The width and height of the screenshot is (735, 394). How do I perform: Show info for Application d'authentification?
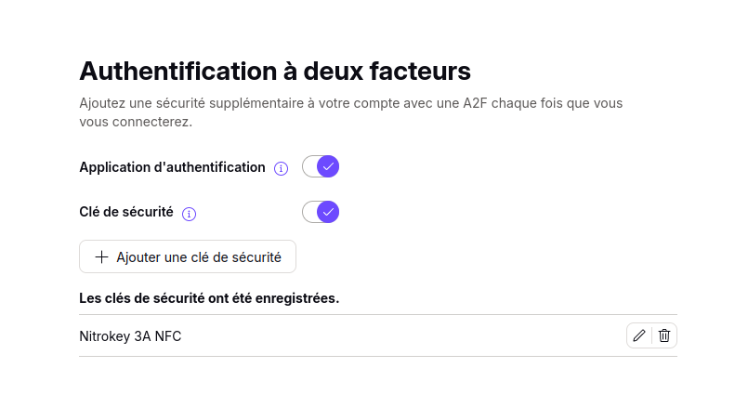click(x=281, y=168)
